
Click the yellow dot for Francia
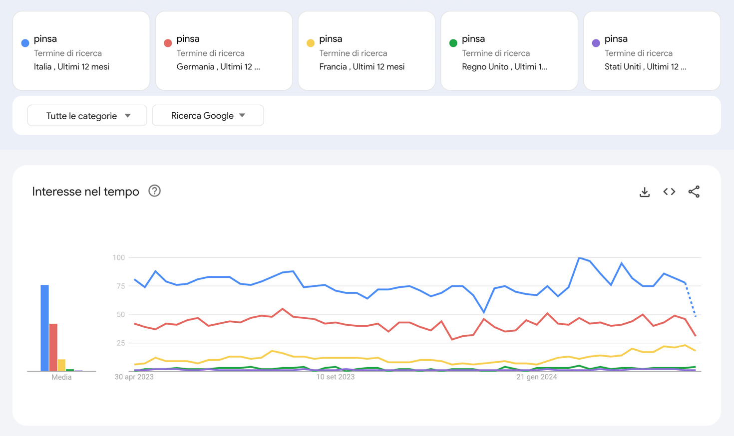(x=311, y=43)
